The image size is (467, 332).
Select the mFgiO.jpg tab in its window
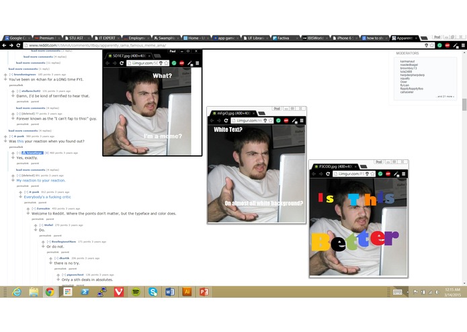tap(233, 114)
